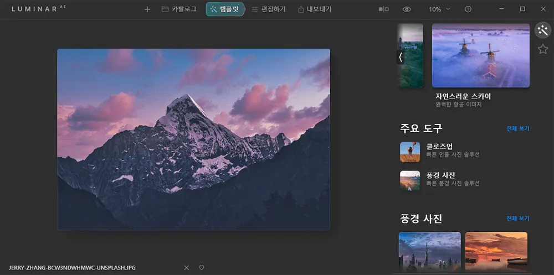Click the X icon beside the filename
The image size is (554, 275).
click(186, 268)
